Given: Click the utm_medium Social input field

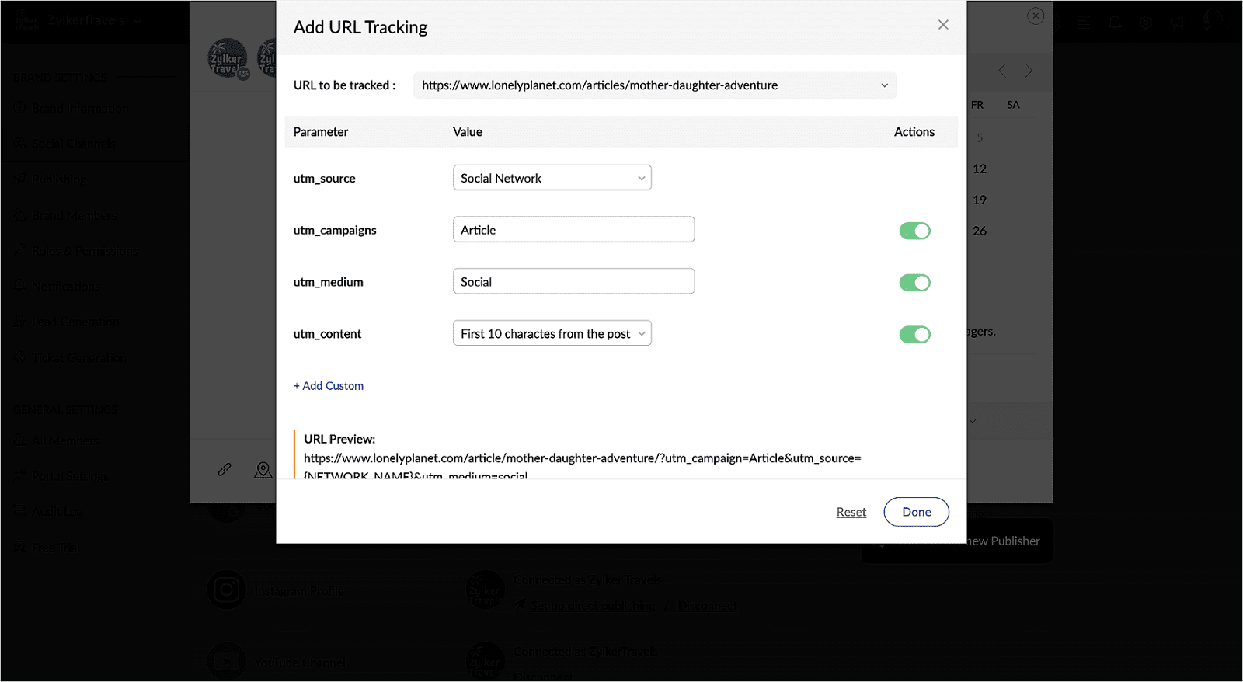Looking at the screenshot, I should point(573,281).
